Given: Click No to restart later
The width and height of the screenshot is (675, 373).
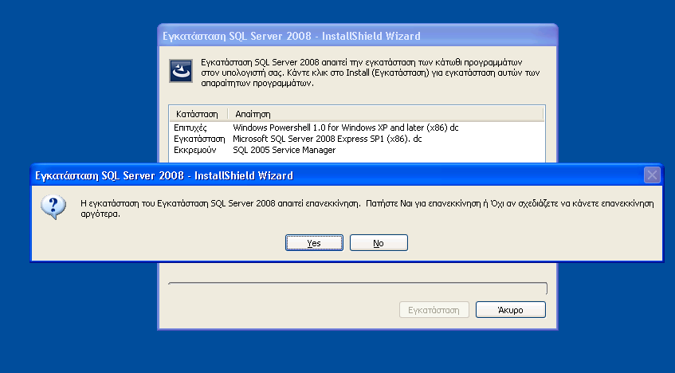Looking at the screenshot, I should click(379, 243).
